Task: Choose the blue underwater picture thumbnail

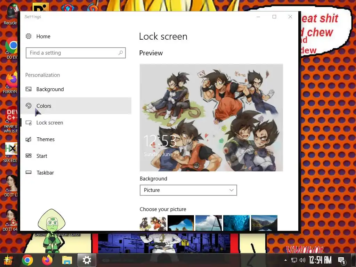Action: tap(236, 223)
